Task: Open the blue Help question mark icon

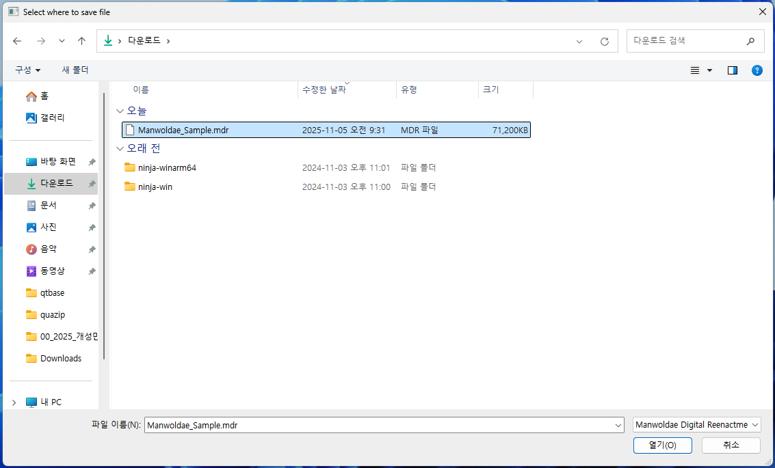Action: (757, 70)
